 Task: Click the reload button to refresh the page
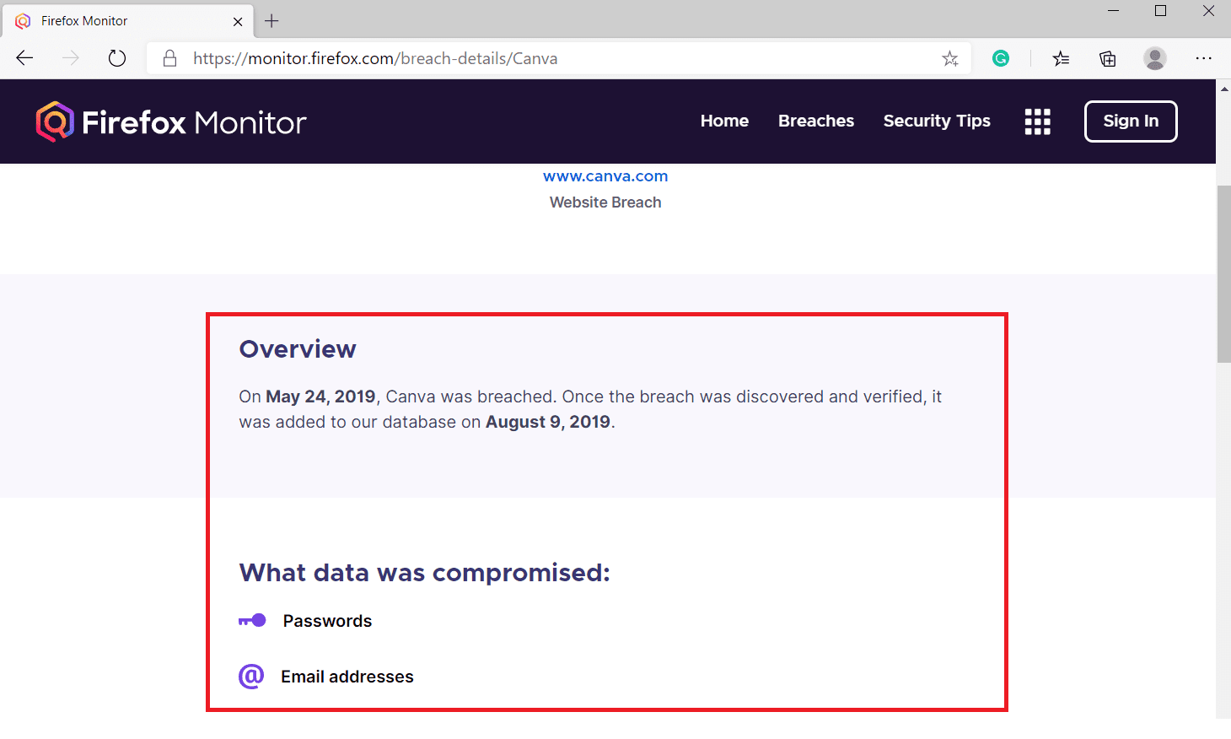(116, 58)
